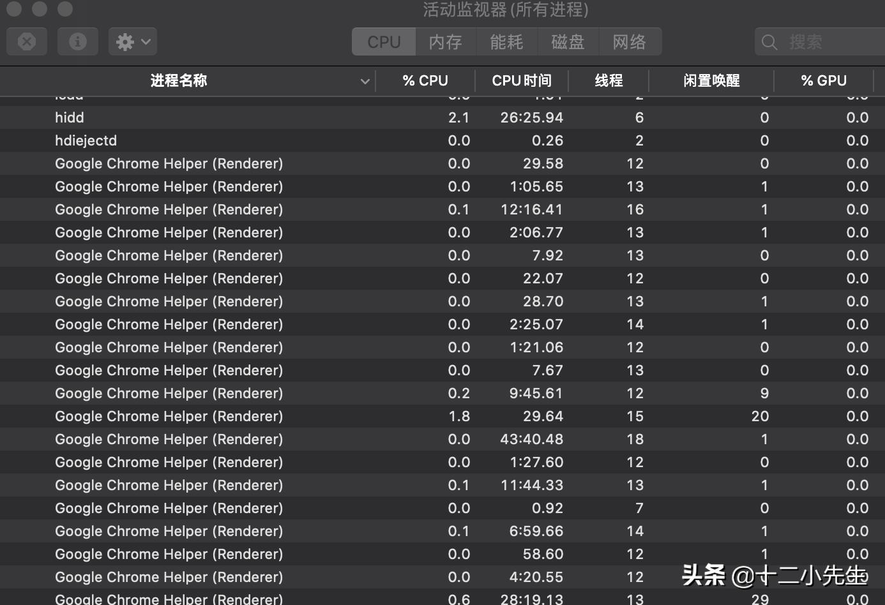Viewport: 885px width, 605px height.
Task: Select Chrome Helper row with CPU time 22.07
Action: click(442, 278)
